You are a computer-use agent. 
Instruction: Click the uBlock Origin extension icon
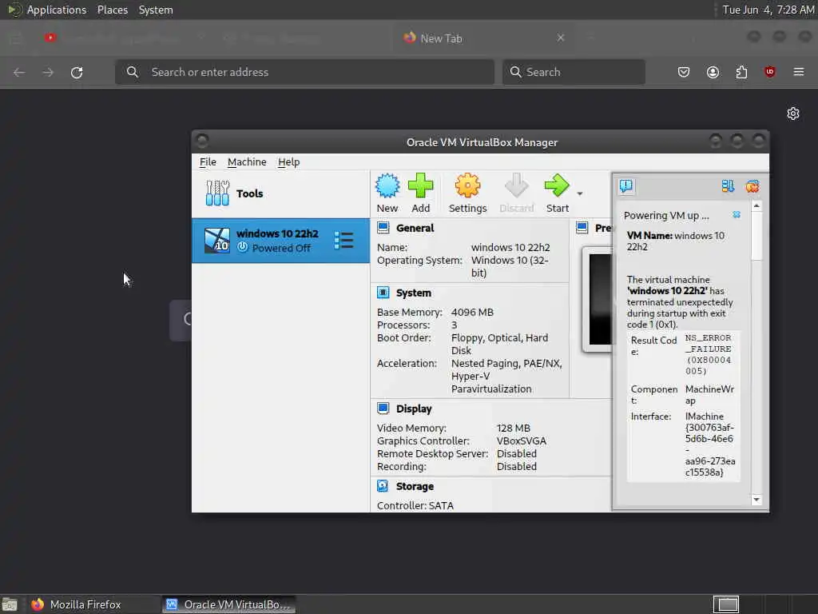pos(770,72)
